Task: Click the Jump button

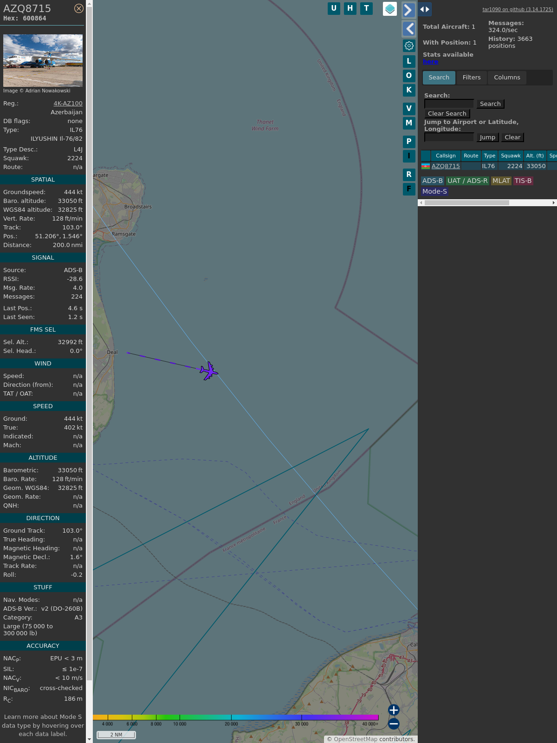Action: [487, 137]
